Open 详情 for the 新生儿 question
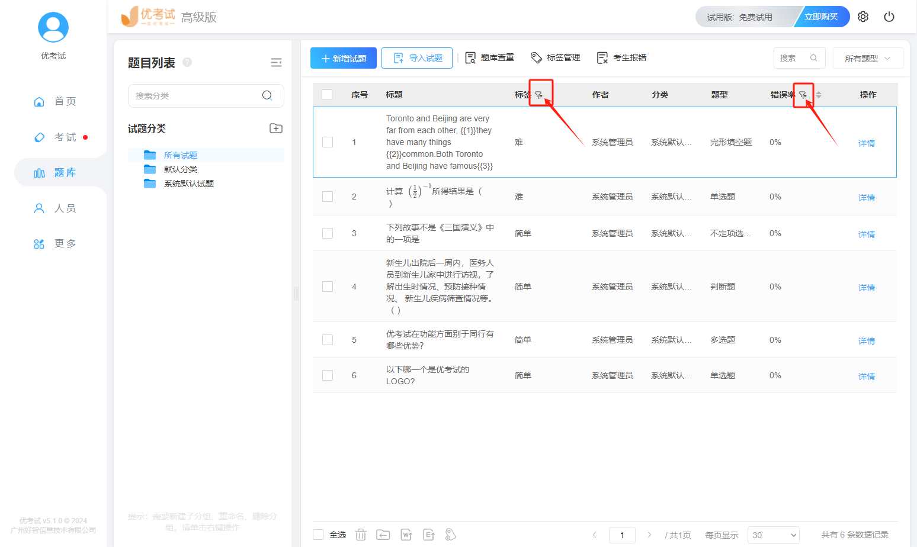The width and height of the screenshot is (917, 547). click(867, 288)
